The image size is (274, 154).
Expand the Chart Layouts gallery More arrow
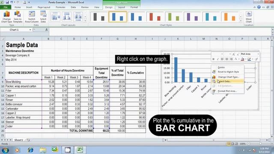click(85, 21)
